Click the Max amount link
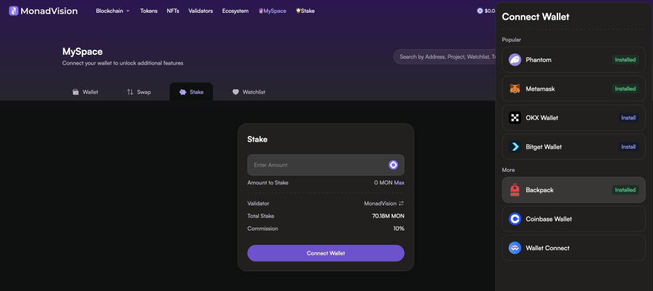This screenshot has height=291, width=653. (x=399, y=183)
